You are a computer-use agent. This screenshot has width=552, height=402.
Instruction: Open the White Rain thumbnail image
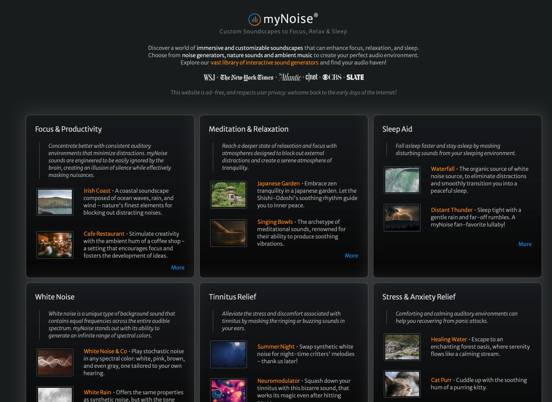point(55,394)
